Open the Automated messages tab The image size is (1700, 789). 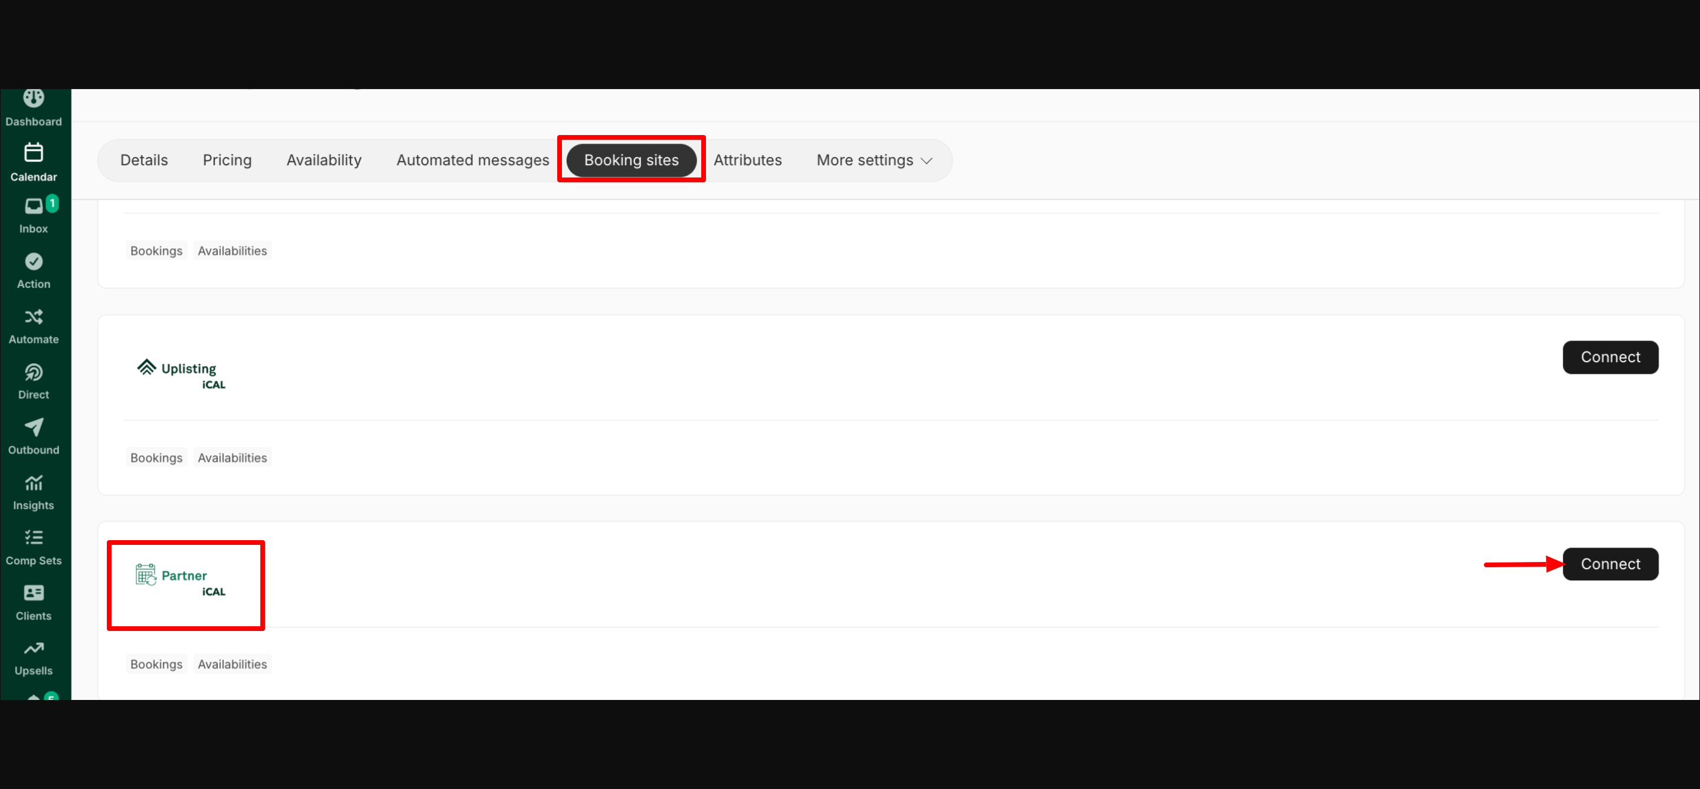coord(472,160)
